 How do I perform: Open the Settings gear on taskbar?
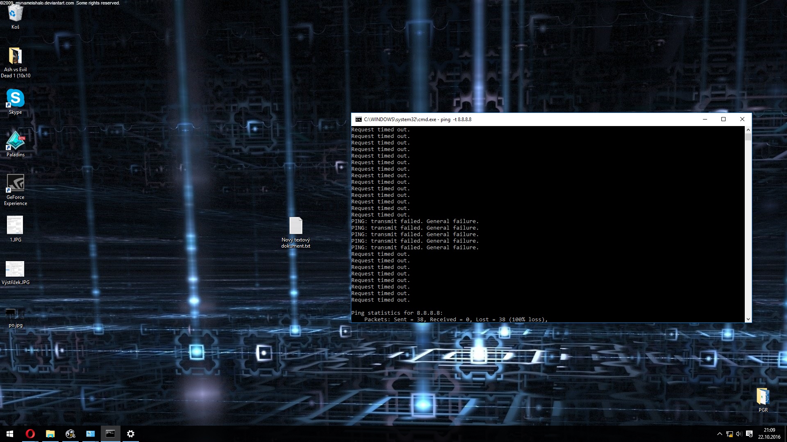tap(130, 434)
